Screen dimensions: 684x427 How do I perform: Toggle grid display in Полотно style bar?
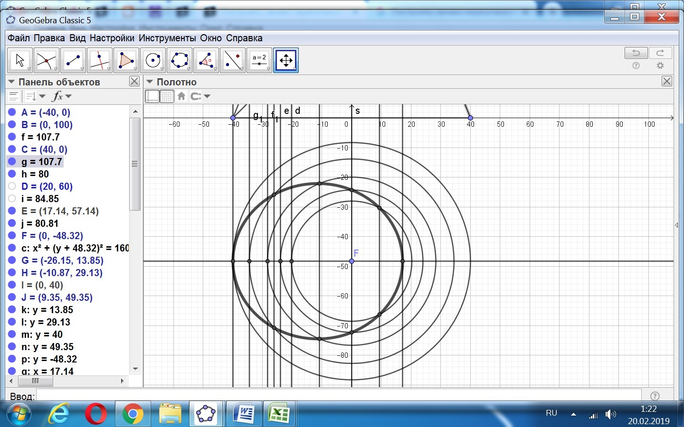pyautogui.click(x=167, y=96)
